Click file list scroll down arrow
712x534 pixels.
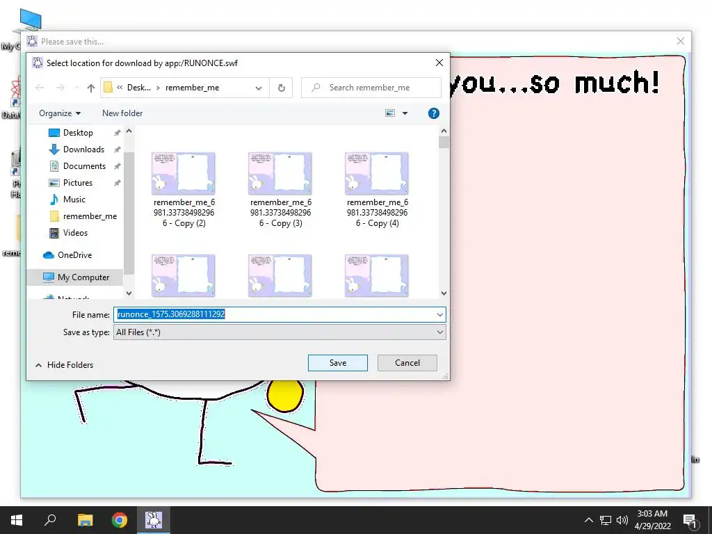click(x=444, y=293)
